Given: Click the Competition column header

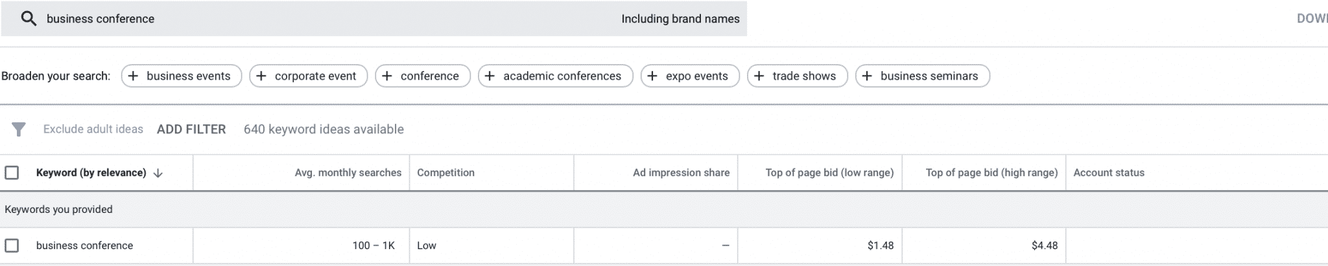Looking at the screenshot, I should (x=445, y=173).
